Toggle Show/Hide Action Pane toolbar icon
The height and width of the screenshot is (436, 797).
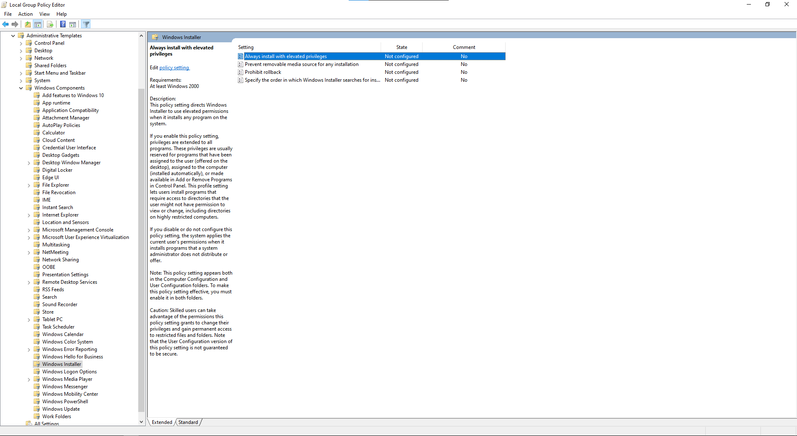[73, 24]
